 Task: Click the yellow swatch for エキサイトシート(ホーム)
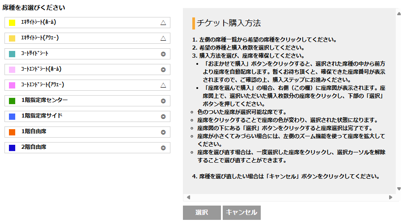[12, 23]
